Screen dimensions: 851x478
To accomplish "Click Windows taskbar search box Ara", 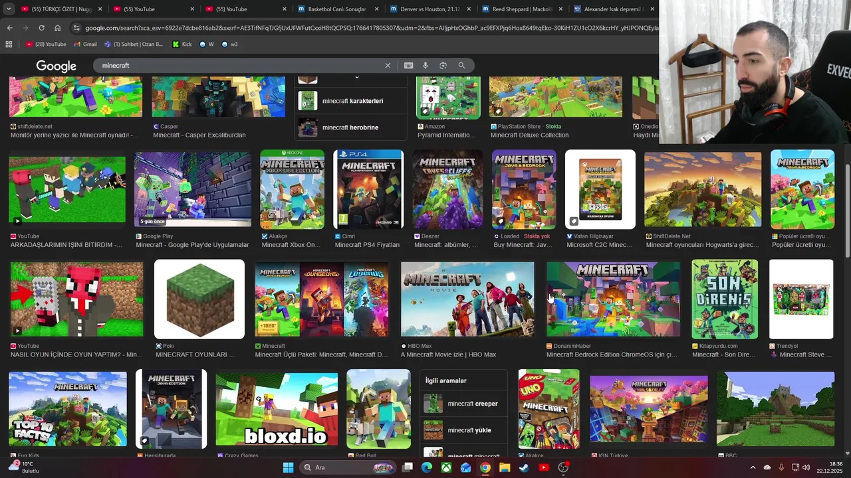I will (x=347, y=467).
